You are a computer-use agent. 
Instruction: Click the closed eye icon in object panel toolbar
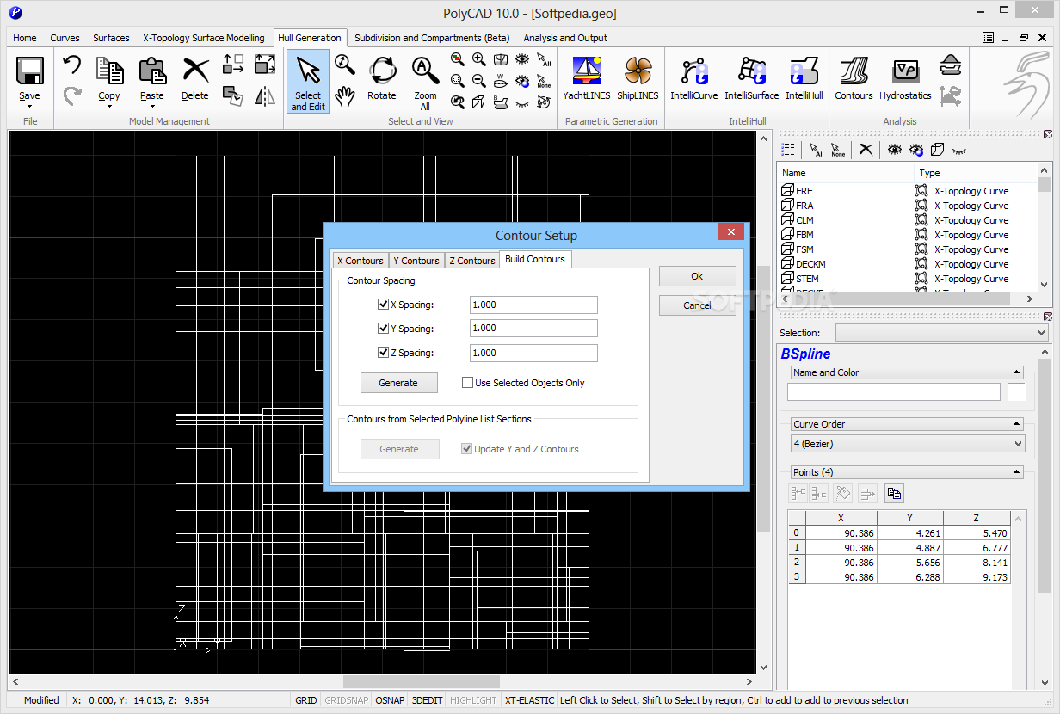[959, 150]
